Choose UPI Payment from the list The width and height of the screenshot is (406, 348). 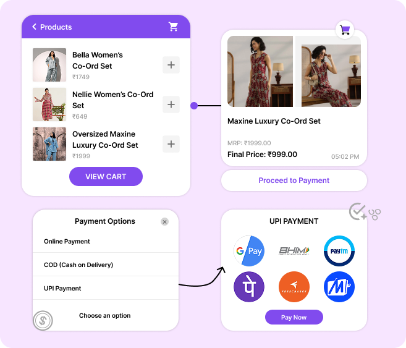point(106,288)
